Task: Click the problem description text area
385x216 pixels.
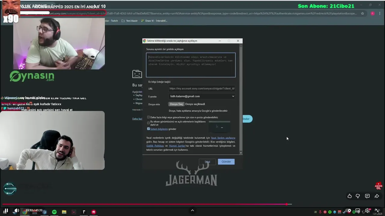Action: tap(191, 65)
